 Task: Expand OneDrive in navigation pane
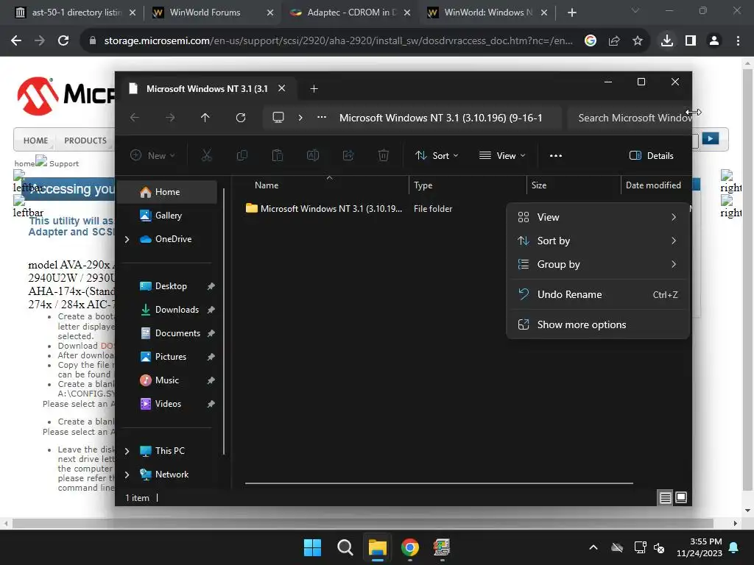click(127, 239)
